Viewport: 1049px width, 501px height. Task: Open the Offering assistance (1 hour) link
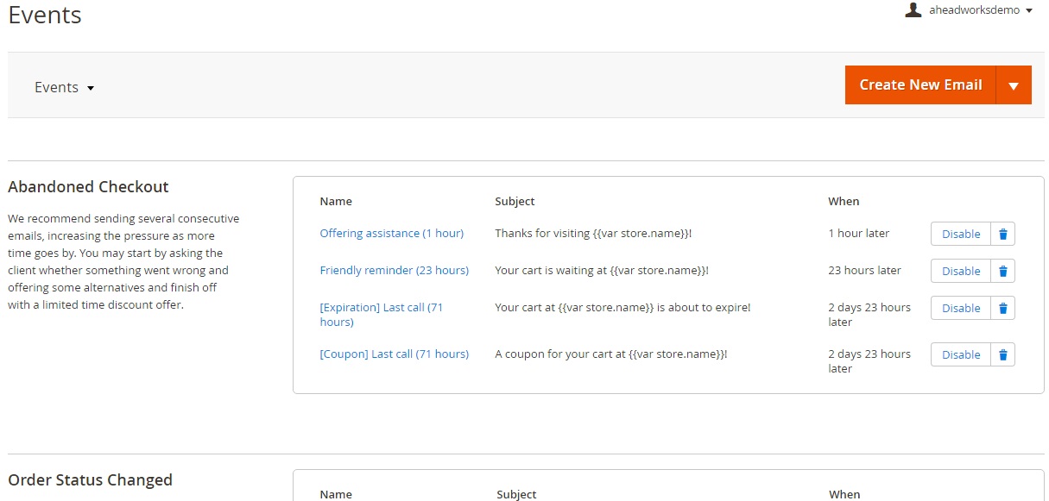click(x=391, y=233)
